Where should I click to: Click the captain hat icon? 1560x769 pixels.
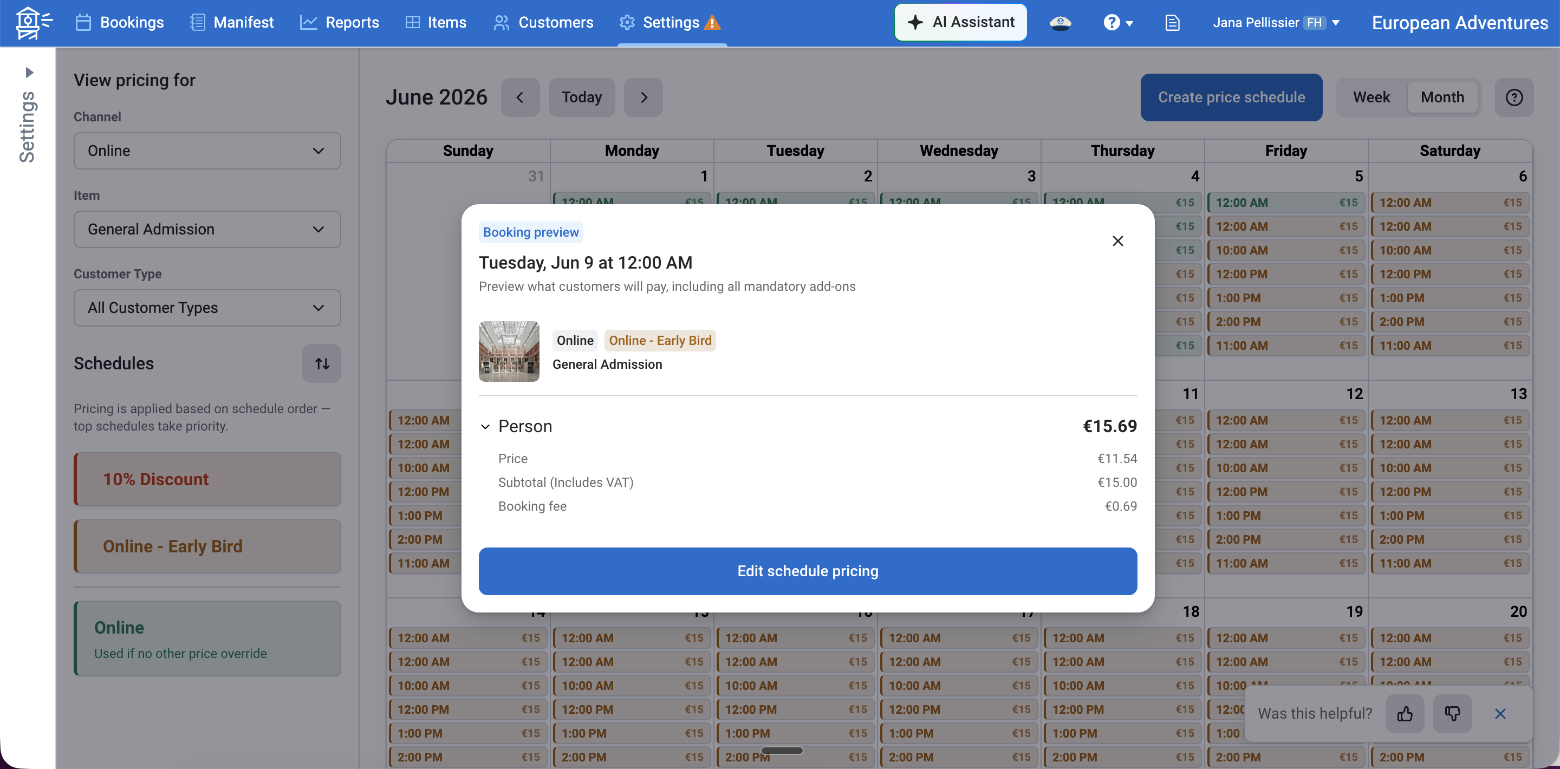click(x=1060, y=23)
